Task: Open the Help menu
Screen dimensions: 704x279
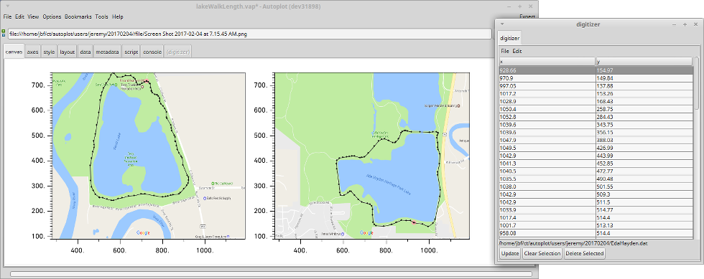Action: coord(118,16)
